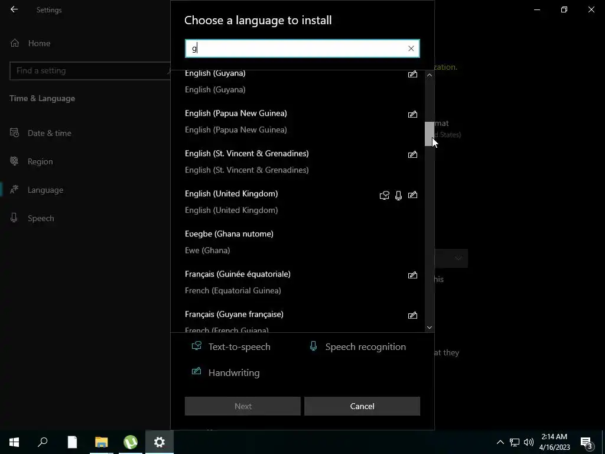Open taskbar search magnifier
Image resolution: width=605 pixels, height=454 pixels.
[43, 442]
